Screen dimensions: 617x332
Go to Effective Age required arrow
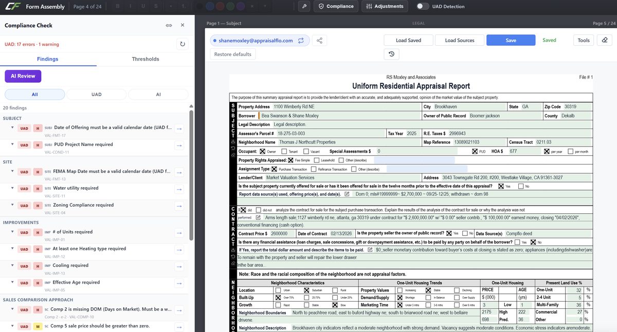179,284
